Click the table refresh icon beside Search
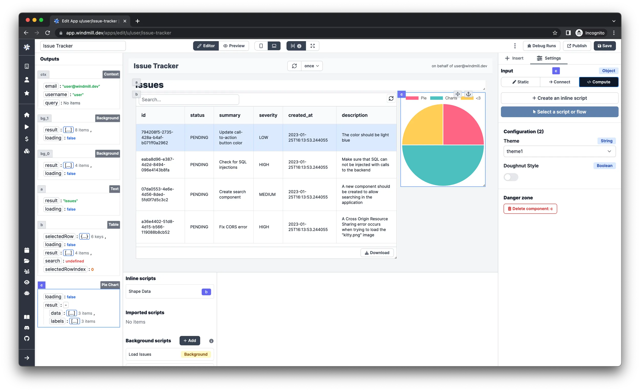 click(x=391, y=99)
